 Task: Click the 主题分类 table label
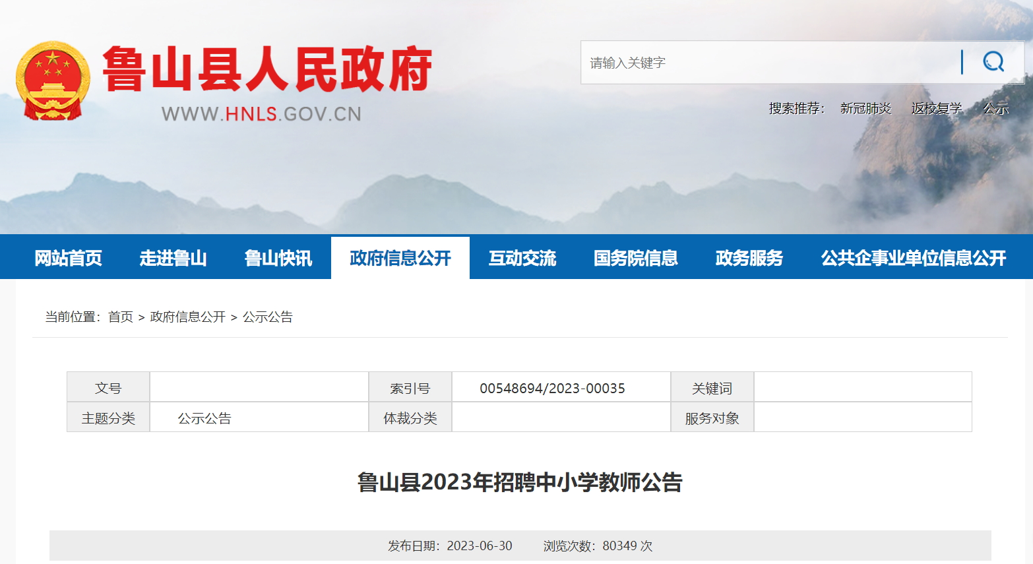click(108, 418)
